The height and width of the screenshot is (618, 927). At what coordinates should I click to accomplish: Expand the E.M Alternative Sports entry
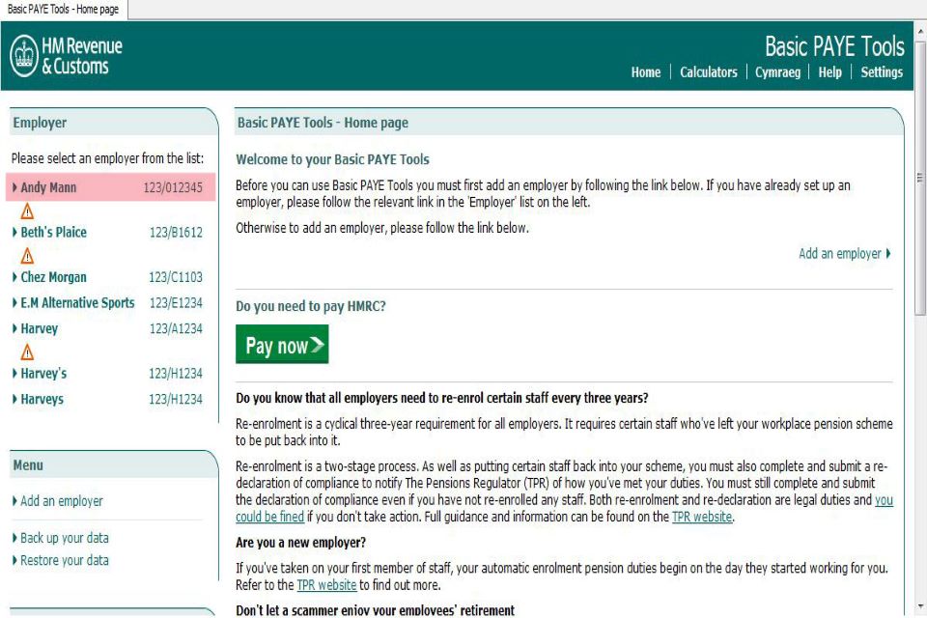click(x=14, y=303)
